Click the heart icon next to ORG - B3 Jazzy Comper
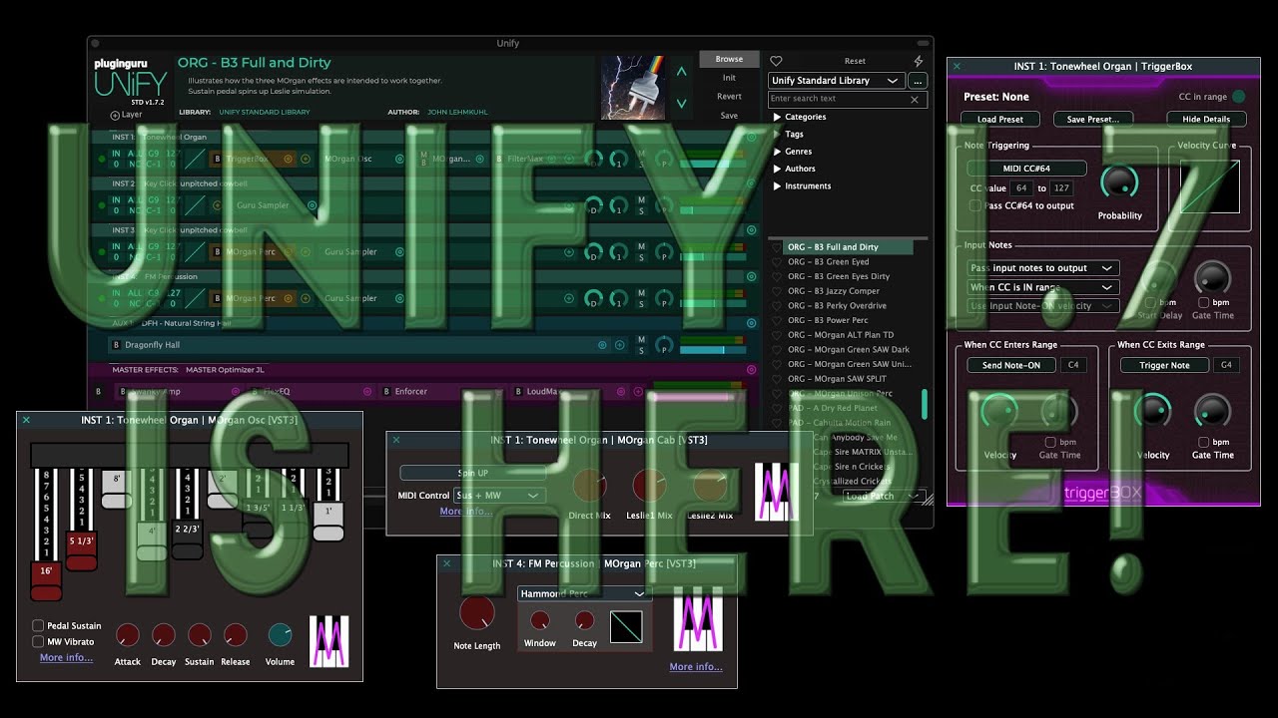Viewport: 1278px width, 718px height. pos(777,291)
